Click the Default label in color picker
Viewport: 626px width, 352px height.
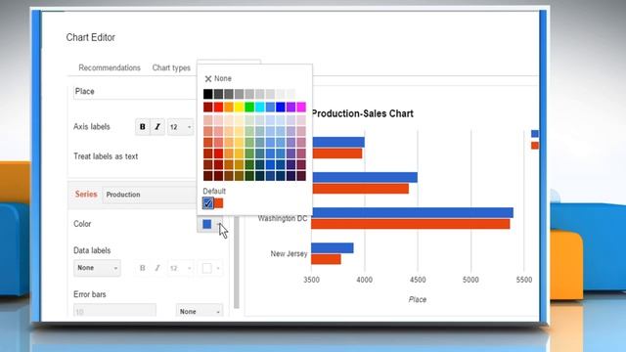[x=214, y=192]
